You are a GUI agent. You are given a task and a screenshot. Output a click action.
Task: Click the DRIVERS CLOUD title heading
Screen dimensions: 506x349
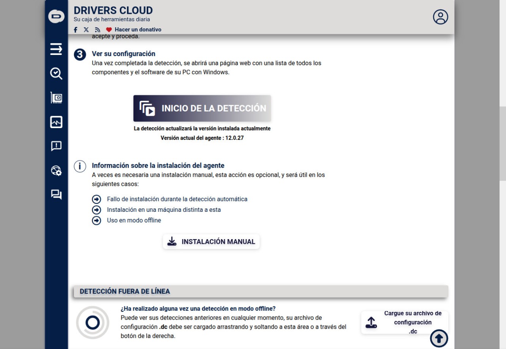[x=113, y=10]
